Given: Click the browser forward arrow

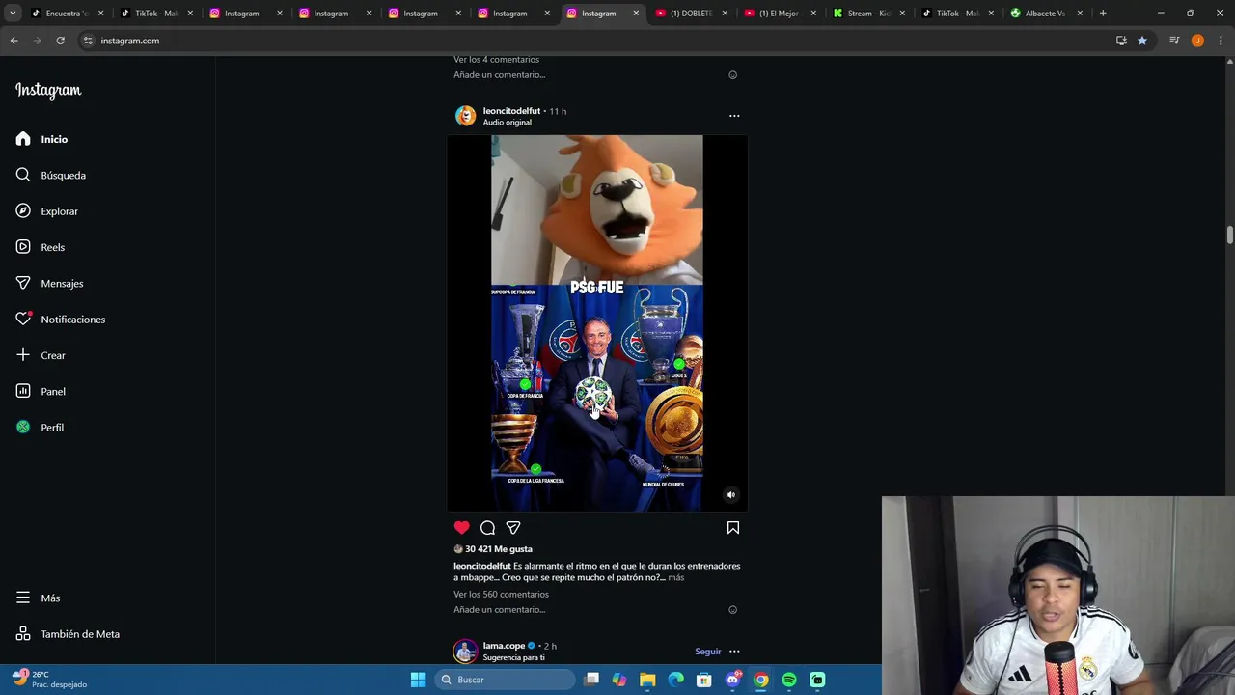Looking at the screenshot, I should [37, 41].
